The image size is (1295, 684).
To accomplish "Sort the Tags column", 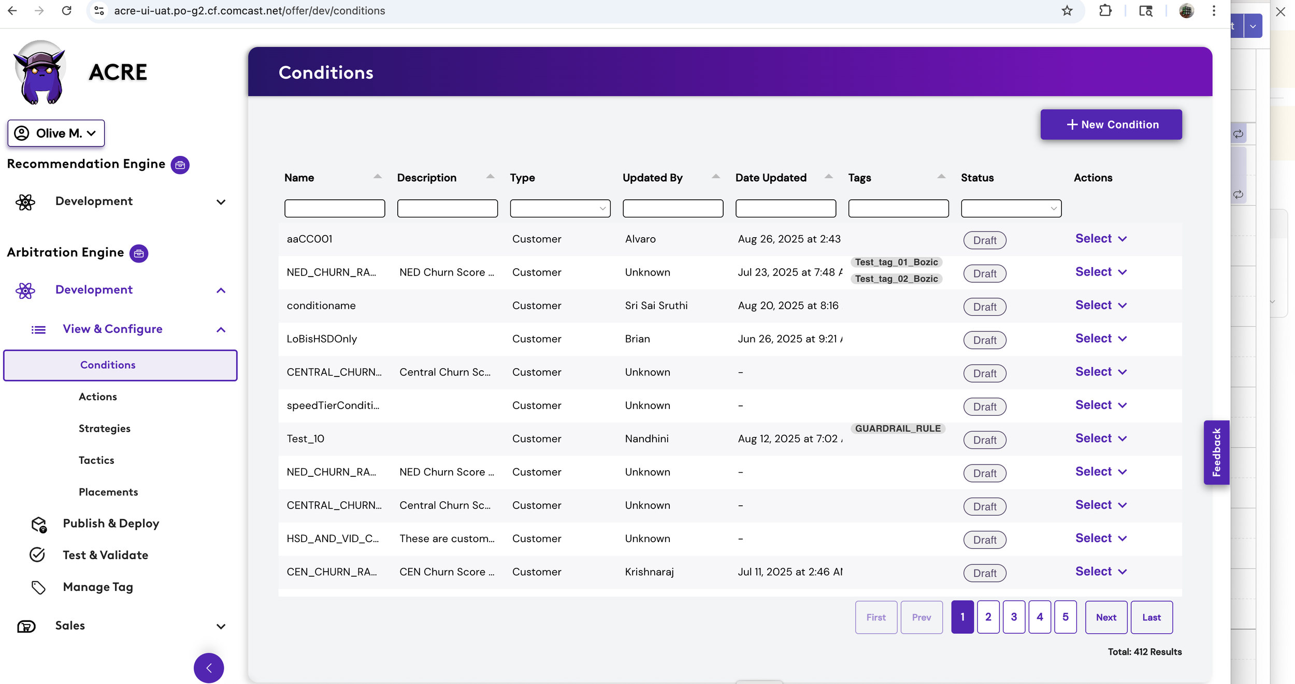I will click(941, 177).
